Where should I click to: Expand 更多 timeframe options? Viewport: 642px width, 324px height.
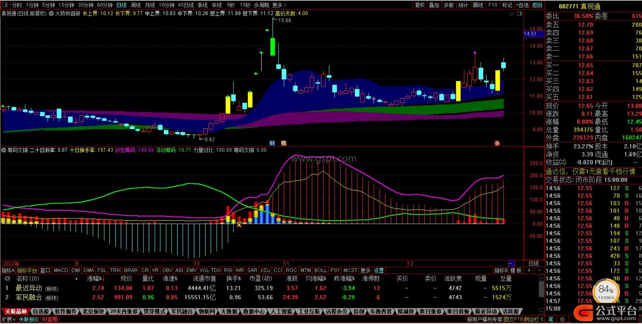tap(279, 5)
